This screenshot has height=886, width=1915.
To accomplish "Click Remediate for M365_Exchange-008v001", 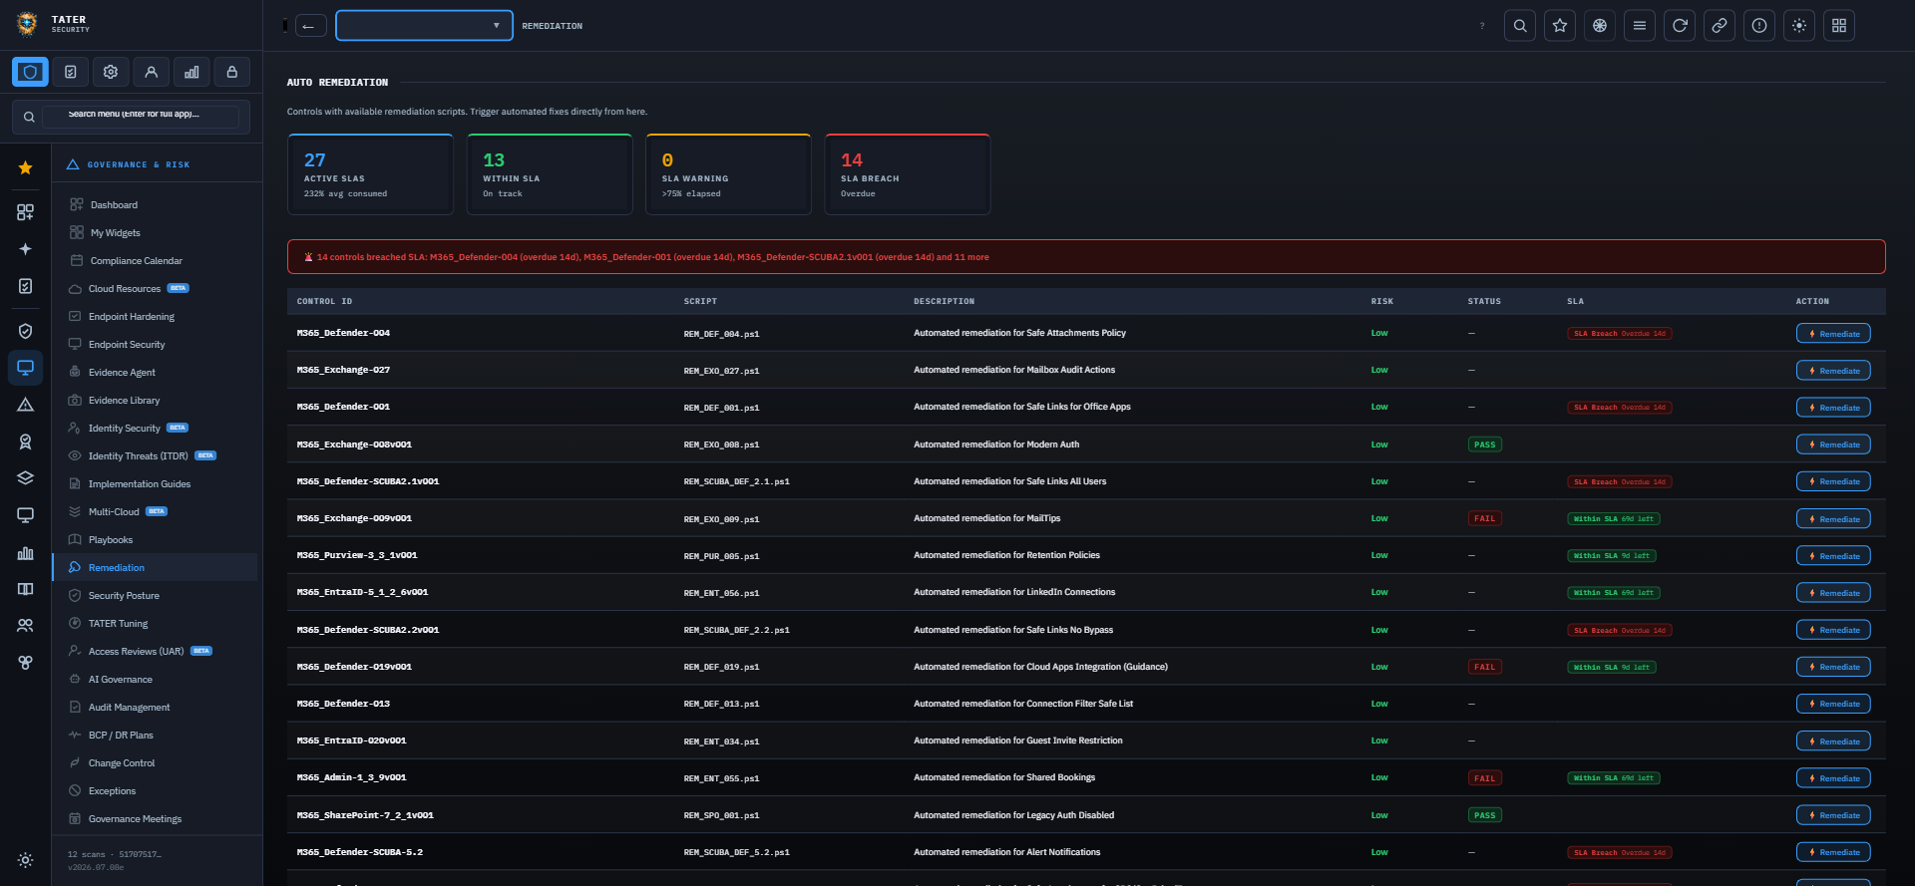I will (1833, 444).
